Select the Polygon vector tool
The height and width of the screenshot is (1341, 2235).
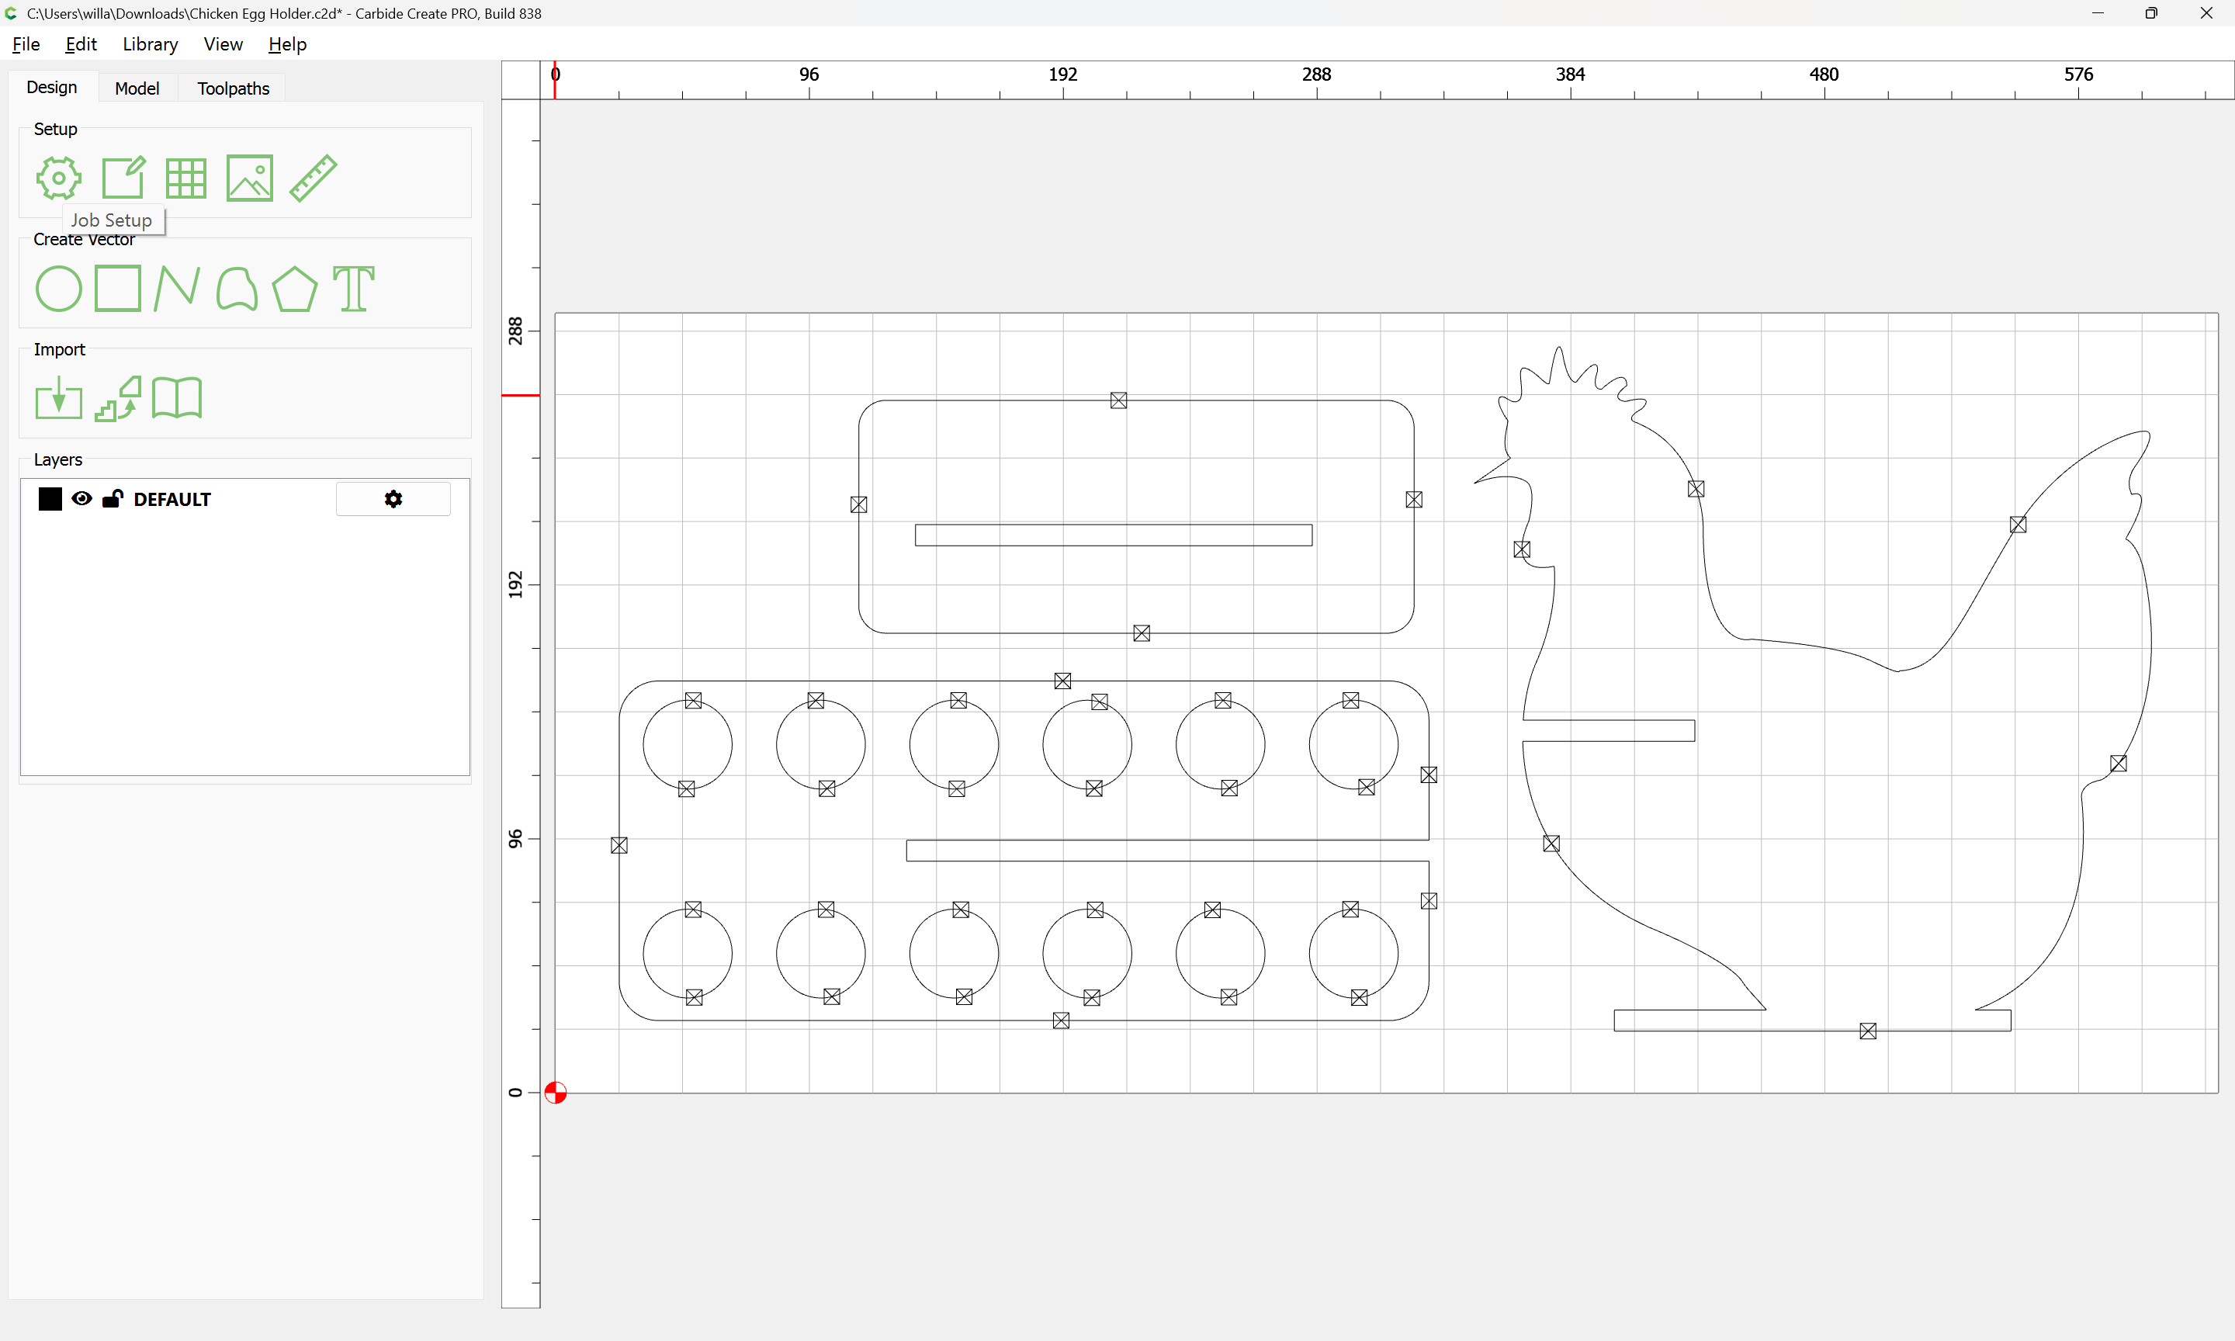pos(294,289)
